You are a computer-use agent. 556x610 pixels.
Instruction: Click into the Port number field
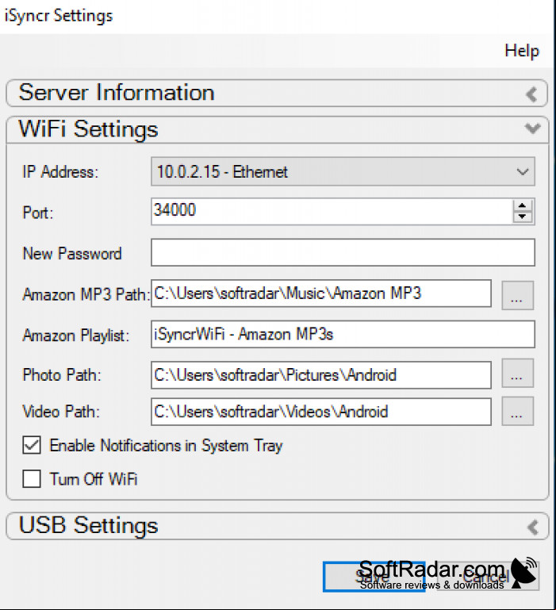coord(332,211)
